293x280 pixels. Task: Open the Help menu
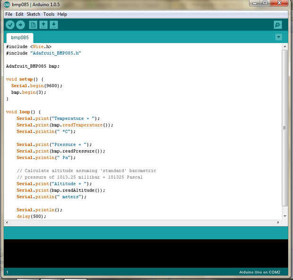point(62,14)
